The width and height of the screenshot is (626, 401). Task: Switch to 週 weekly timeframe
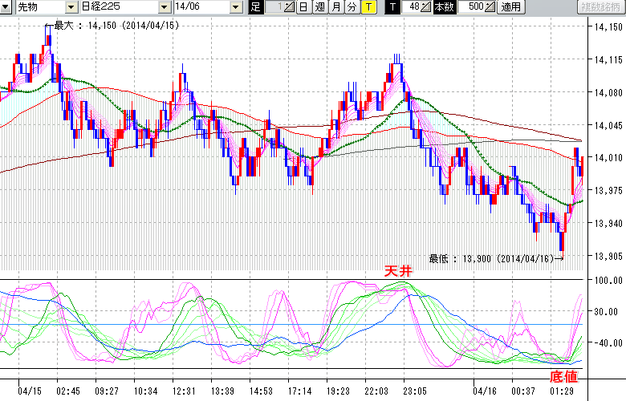pos(319,7)
